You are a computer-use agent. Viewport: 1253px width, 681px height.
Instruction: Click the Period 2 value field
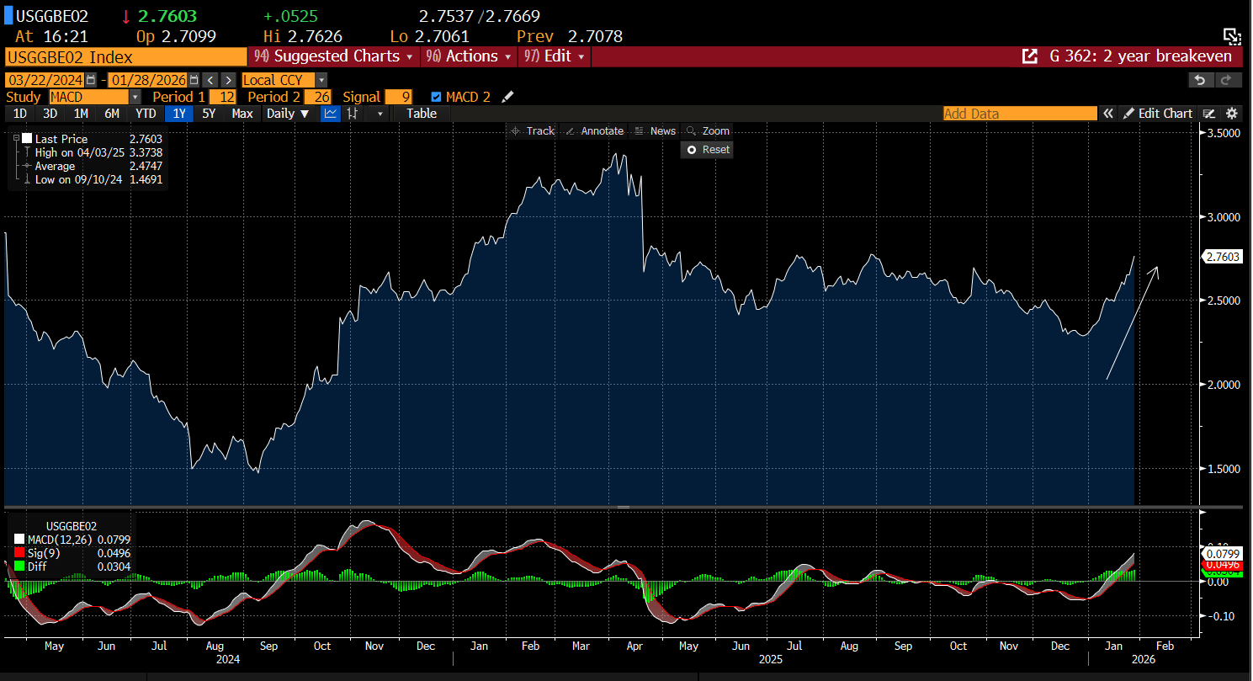317,97
